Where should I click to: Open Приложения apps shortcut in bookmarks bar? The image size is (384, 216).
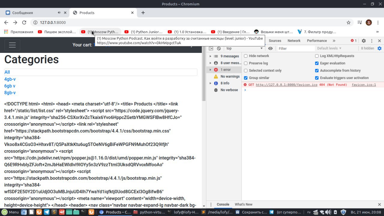[19, 32]
